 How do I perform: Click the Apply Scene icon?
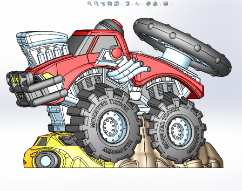coord(155,4)
